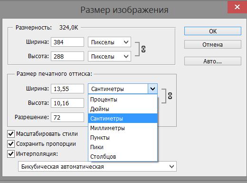This screenshot has width=247, height=183.
Task: Click the Отмена button
Action: pyautogui.click(x=213, y=44)
